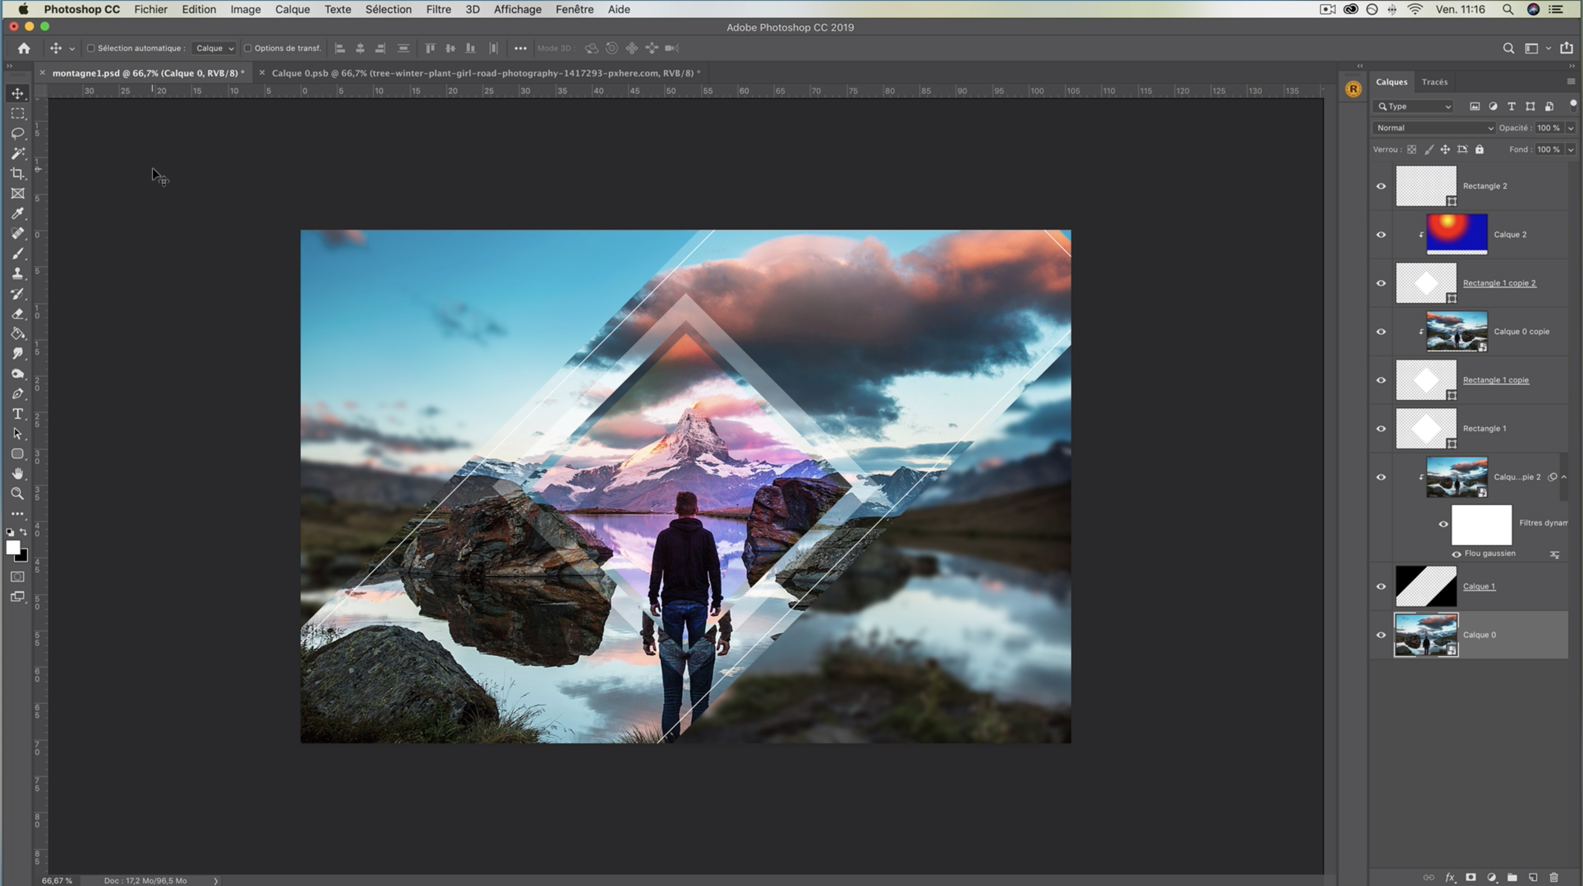The width and height of the screenshot is (1583, 886).
Task: Enable Options de transf. checkbox
Action: [x=248, y=48]
